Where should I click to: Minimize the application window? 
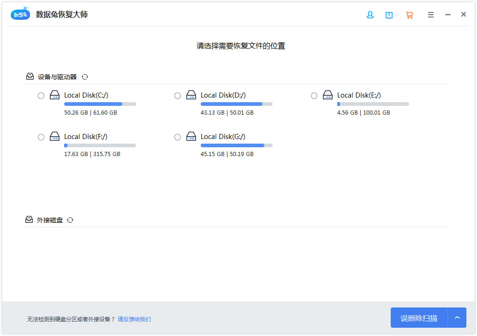(x=448, y=15)
